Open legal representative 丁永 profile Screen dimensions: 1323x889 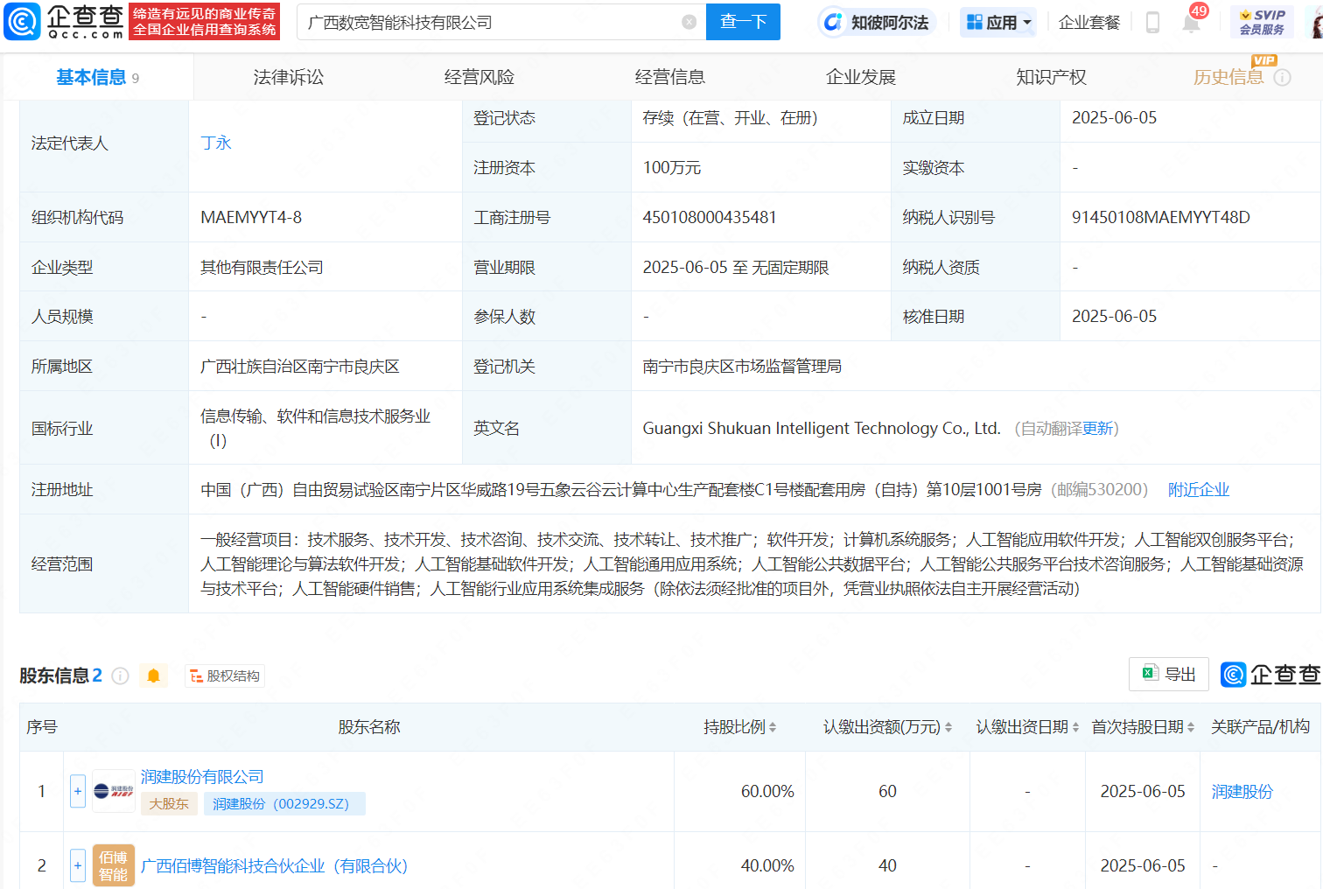tap(216, 143)
